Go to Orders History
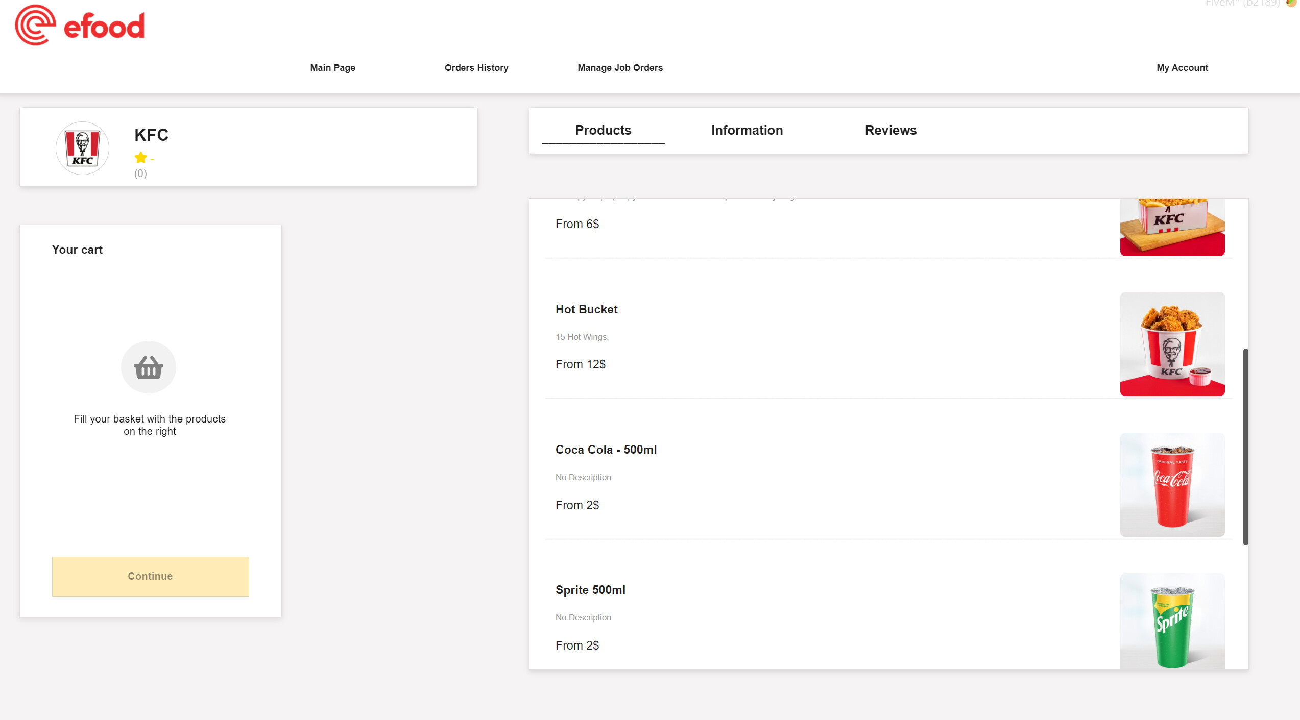This screenshot has width=1300, height=720. point(476,68)
